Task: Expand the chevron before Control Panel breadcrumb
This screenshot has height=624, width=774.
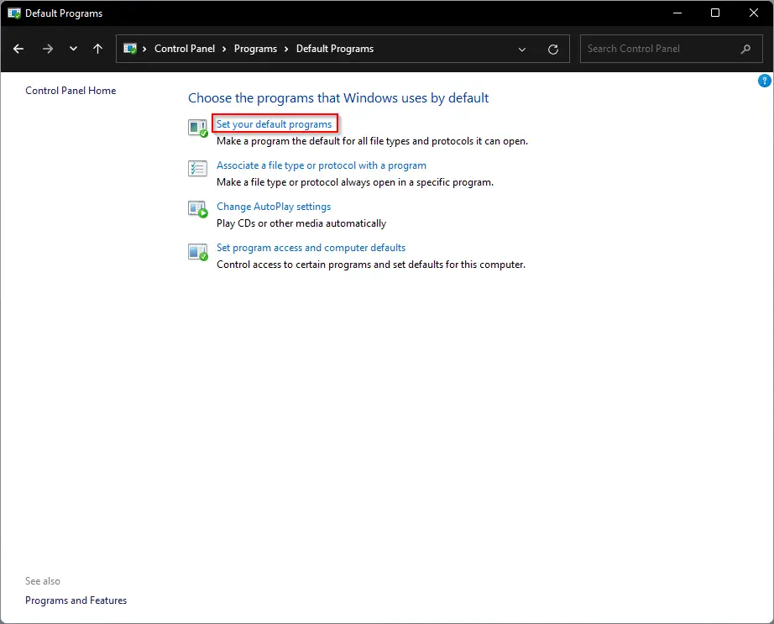Action: pos(144,49)
